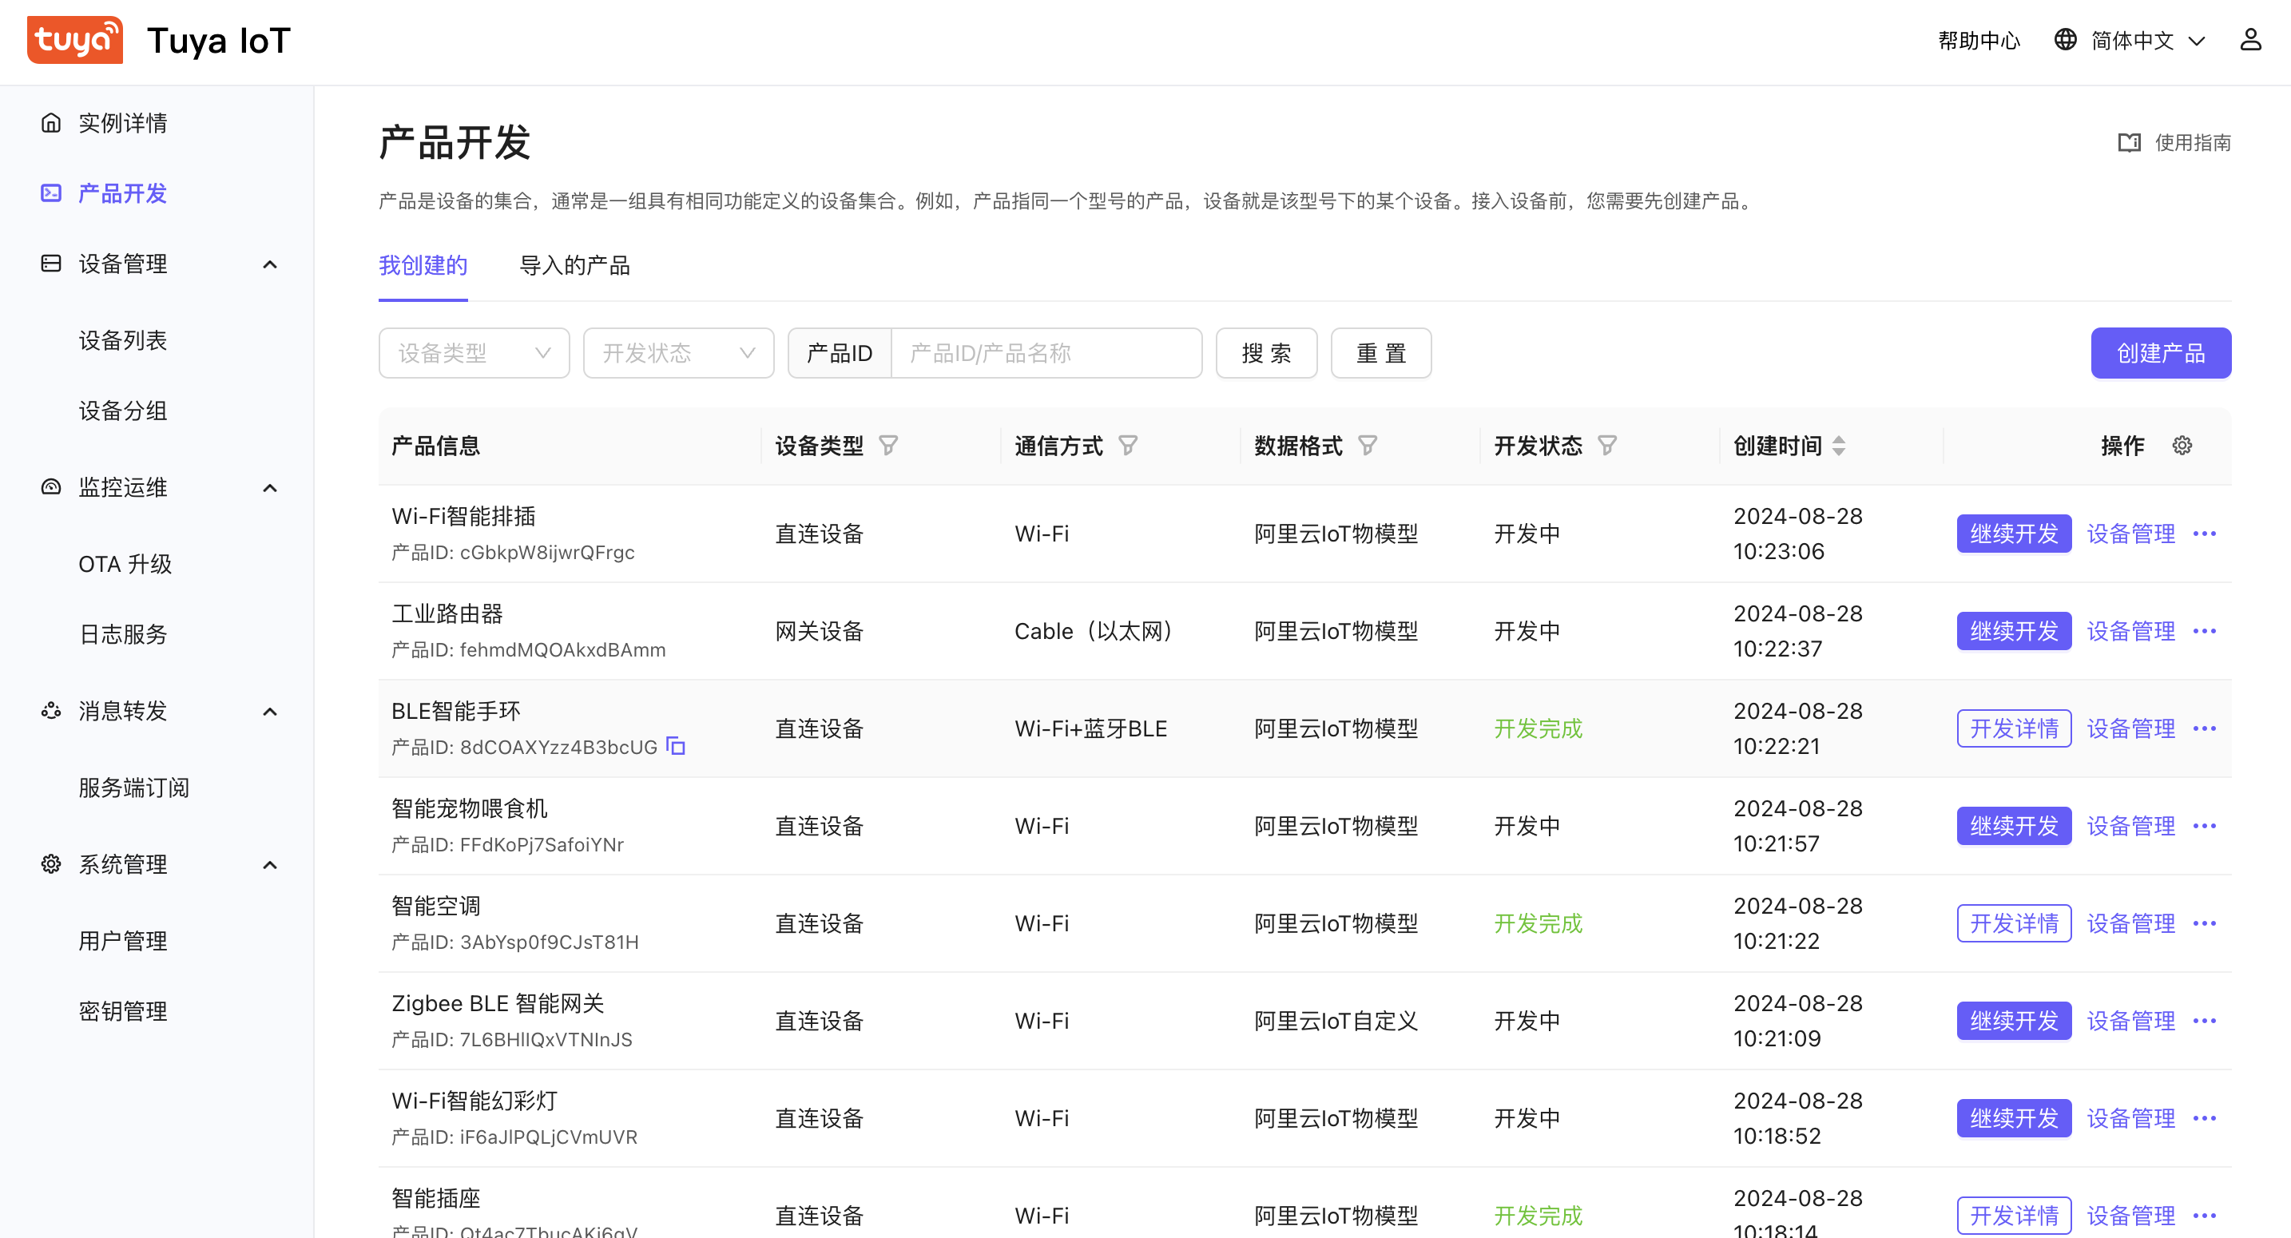Collapse the 系统管理 menu chevron
This screenshot has height=1238, width=2291.
pos(270,865)
